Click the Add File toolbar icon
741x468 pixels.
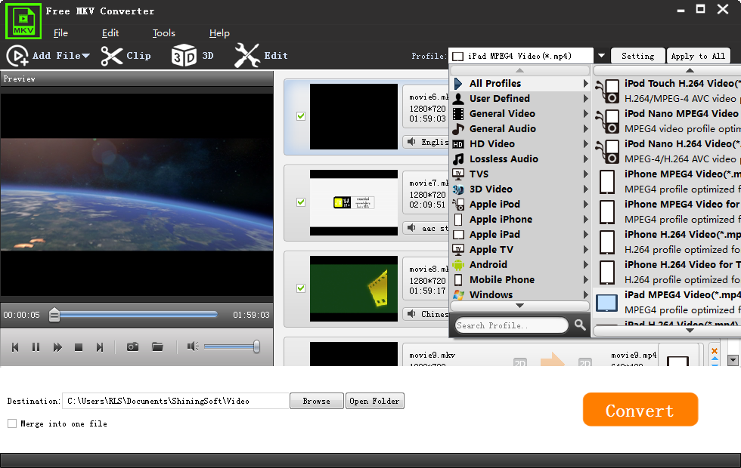point(17,56)
